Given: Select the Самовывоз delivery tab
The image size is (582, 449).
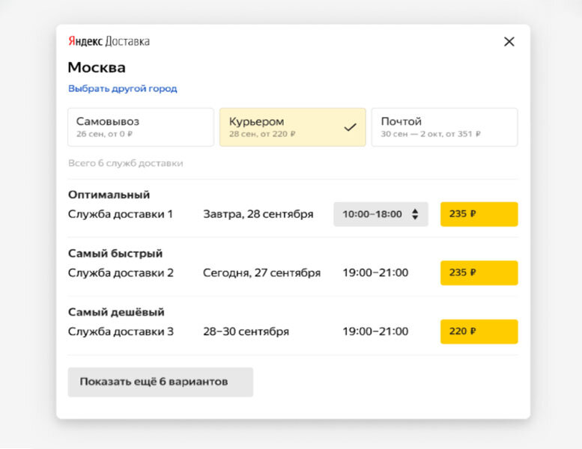Looking at the screenshot, I should [x=141, y=127].
